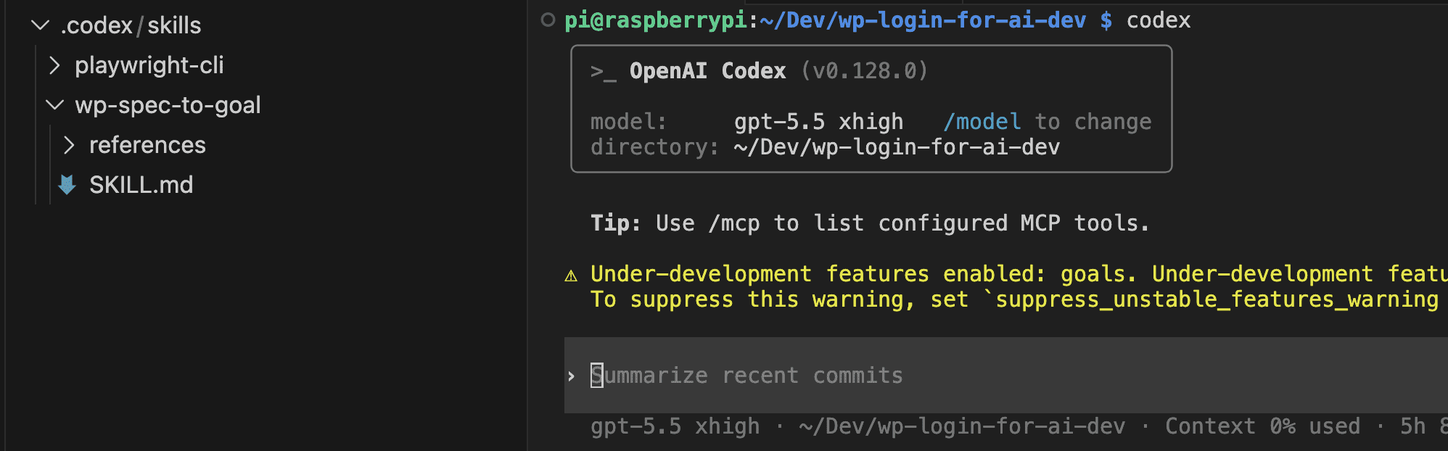Image resolution: width=1448 pixels, height=451 pixels.
Task: Click the terminal command status circle icon
Action: [x=548, y=20]
